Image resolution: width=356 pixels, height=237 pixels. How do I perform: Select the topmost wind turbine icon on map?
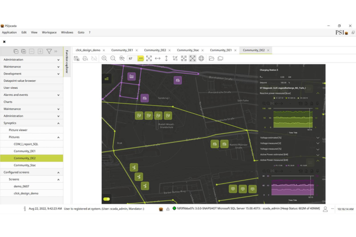pos(134,167)
